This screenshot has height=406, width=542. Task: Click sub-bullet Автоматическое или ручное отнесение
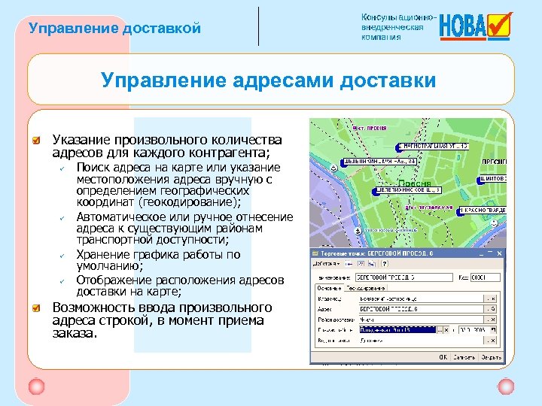click(x=184, y=229)
